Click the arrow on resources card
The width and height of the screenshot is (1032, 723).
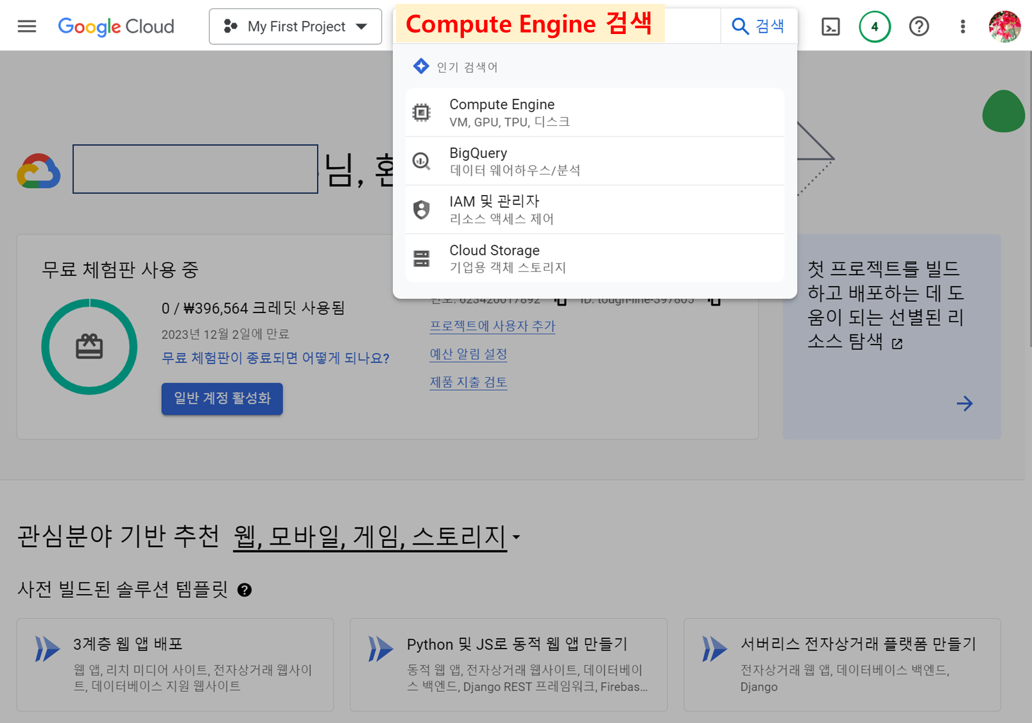[x=964, y=404]
